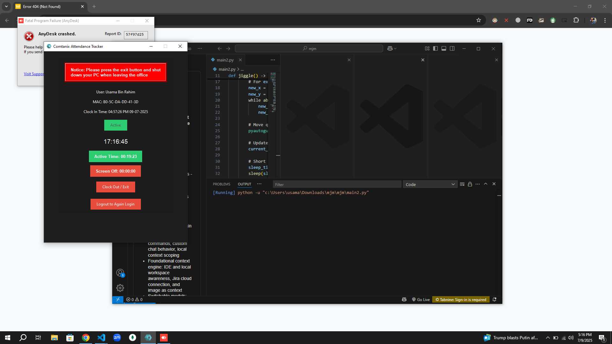This screenshot has width=612, height=344.
Task: Open VS Code notifications bell
Action: [x=495, y=299]
